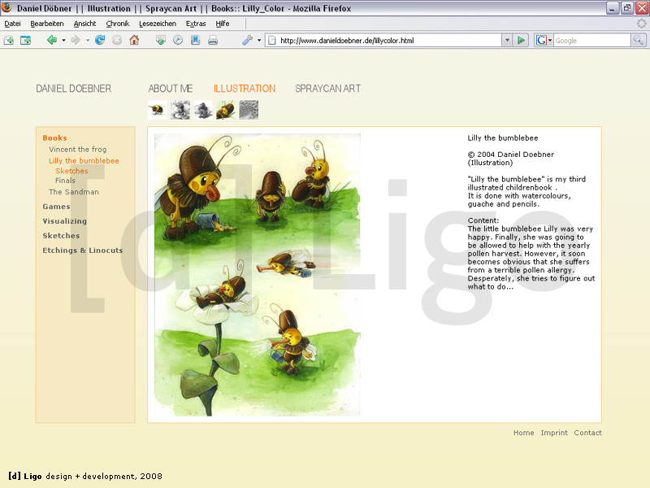Viewport: 650px width, 488px height.
Task: Click the "Lilly the bumblebee" description heading
Action: (503, 137)
